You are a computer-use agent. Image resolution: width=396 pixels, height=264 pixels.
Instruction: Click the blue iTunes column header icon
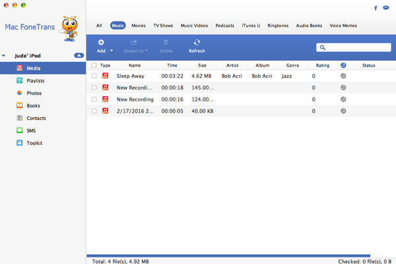343,65
